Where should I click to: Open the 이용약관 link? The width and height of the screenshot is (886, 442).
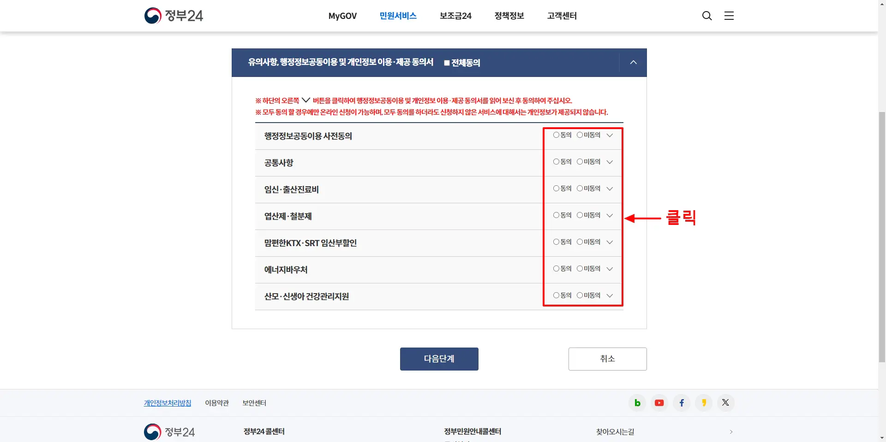pos(217,403)
